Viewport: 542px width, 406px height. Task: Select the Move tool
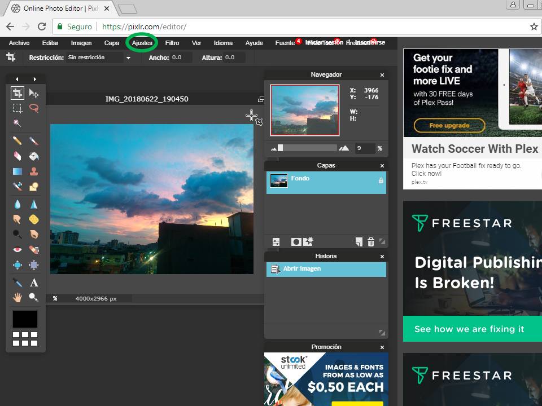point(33,93)
